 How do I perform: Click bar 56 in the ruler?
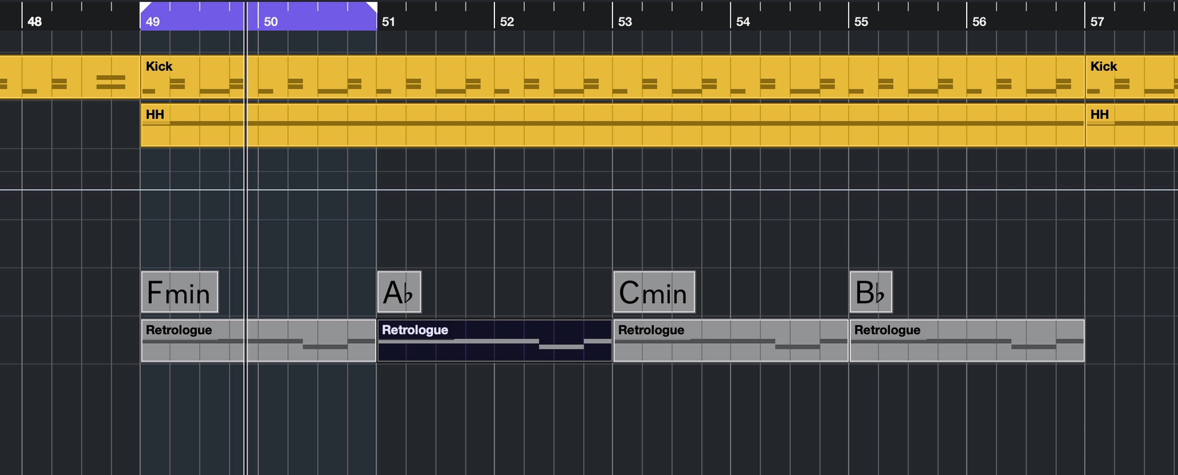pos(979,22)
